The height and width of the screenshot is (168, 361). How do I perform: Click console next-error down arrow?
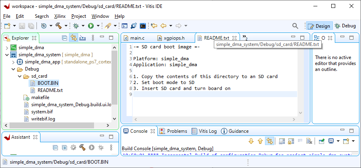click(251, 141)
